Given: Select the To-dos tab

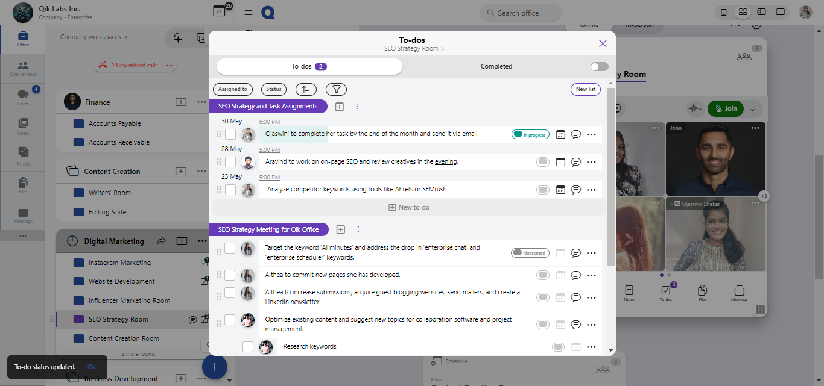Looking at the screenshot, I should coord(309,66).
